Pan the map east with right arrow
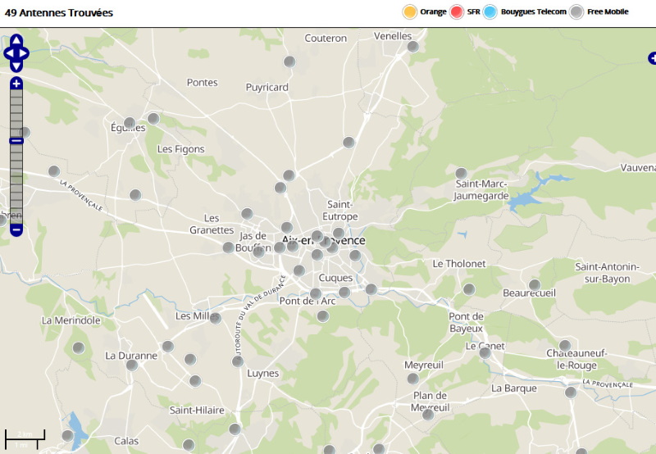Viewport: 656px width, 454px height. tap(25, 54)
